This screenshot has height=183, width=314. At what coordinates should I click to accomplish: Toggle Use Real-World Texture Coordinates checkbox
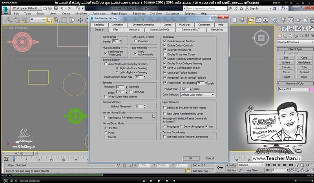[164, 137]
